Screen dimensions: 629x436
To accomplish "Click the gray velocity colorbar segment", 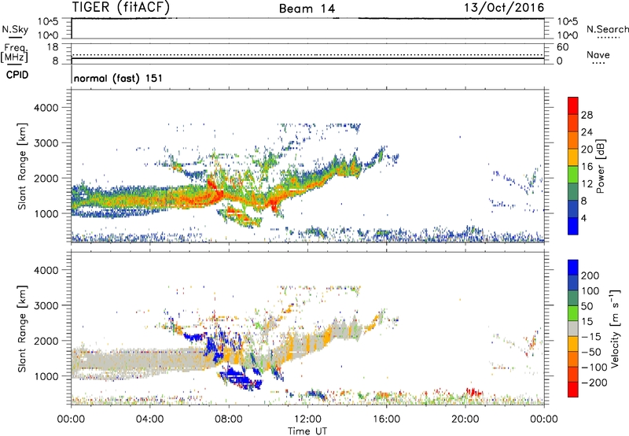I will pyautogui.click(x=573, y=328).
